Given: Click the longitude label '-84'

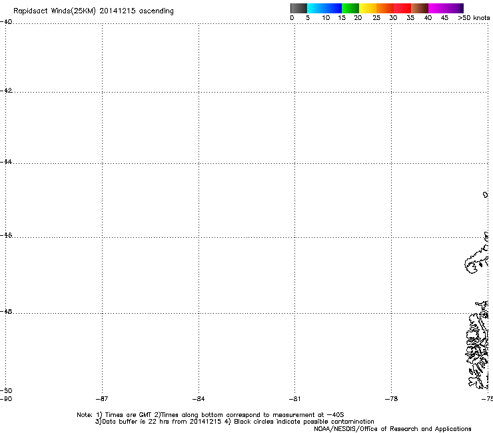Looking at the screenshot, I should [x=199, y=399].
